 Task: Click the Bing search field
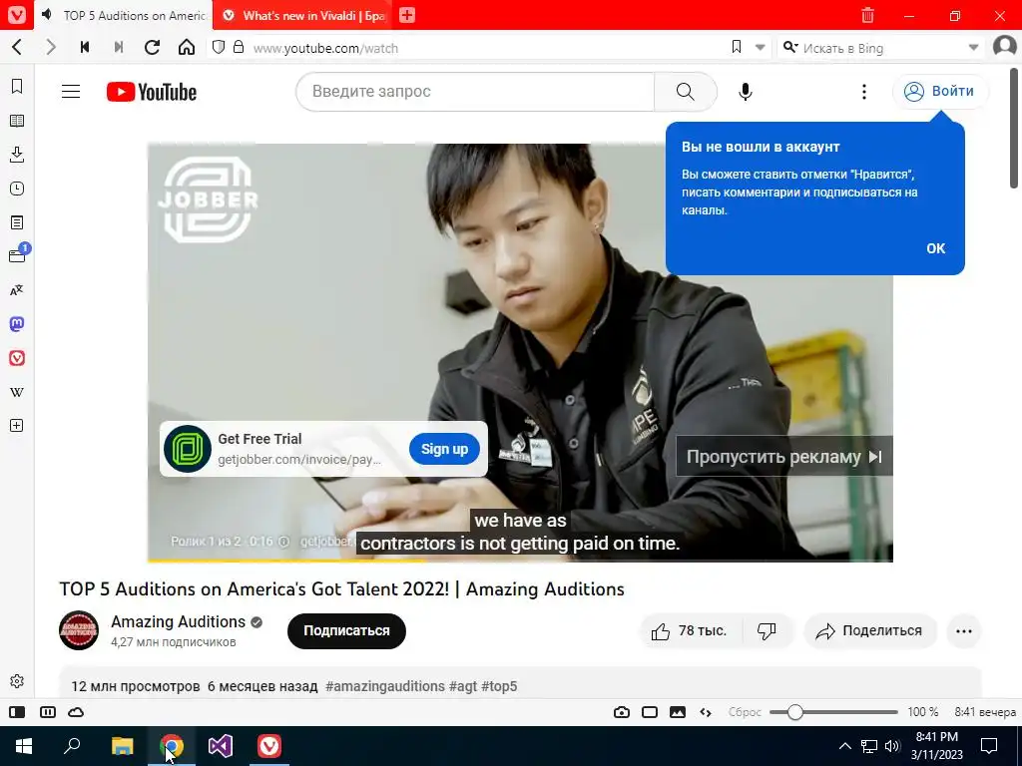[881, 48]
